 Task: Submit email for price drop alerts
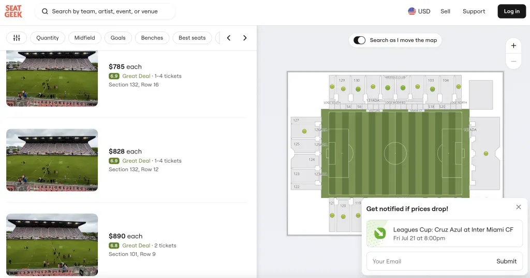[x=506, y=261]
